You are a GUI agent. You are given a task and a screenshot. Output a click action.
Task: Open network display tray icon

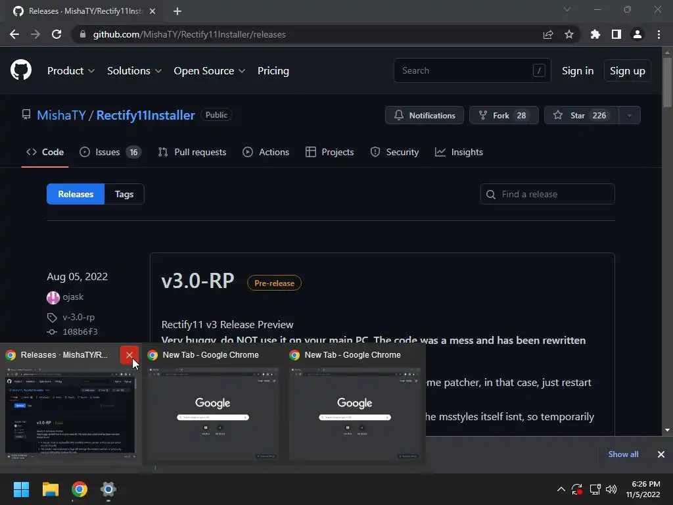click(595, 489)
